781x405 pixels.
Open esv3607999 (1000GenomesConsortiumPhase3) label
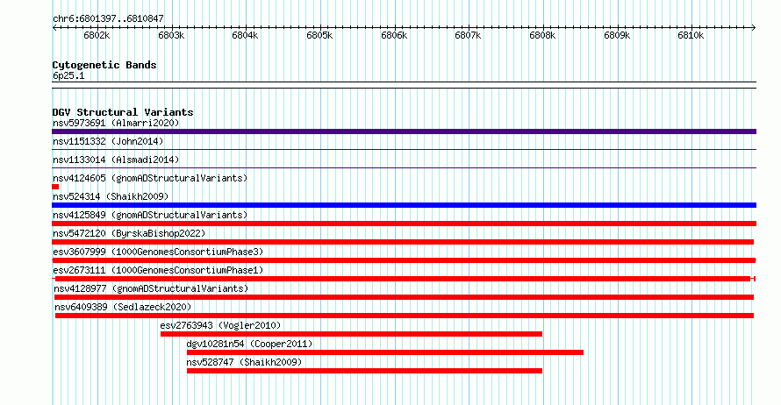pyautogui.click(x=158, y=252)
